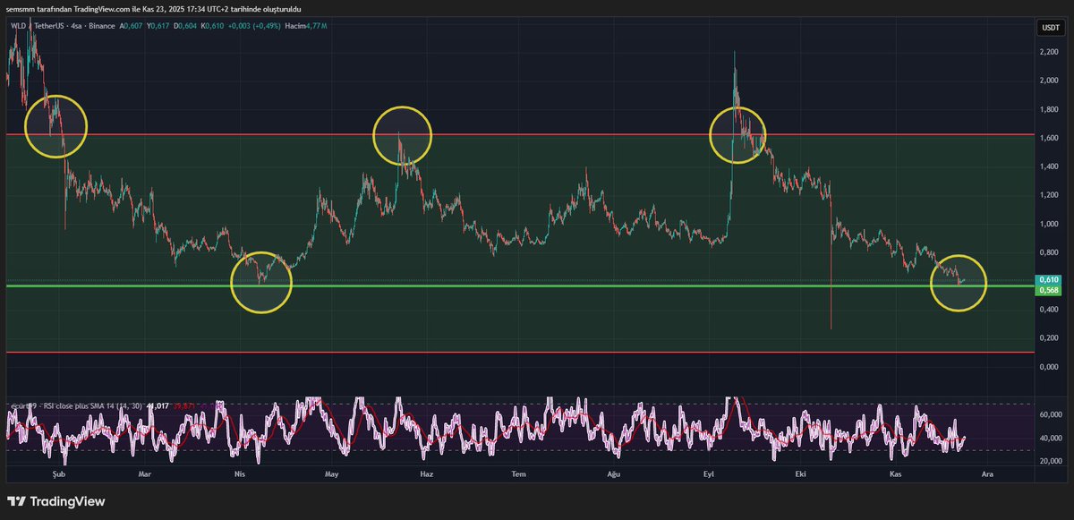Click the change value +0,003 (+0,49%)

pyautogui.click(x=254, y=26)
